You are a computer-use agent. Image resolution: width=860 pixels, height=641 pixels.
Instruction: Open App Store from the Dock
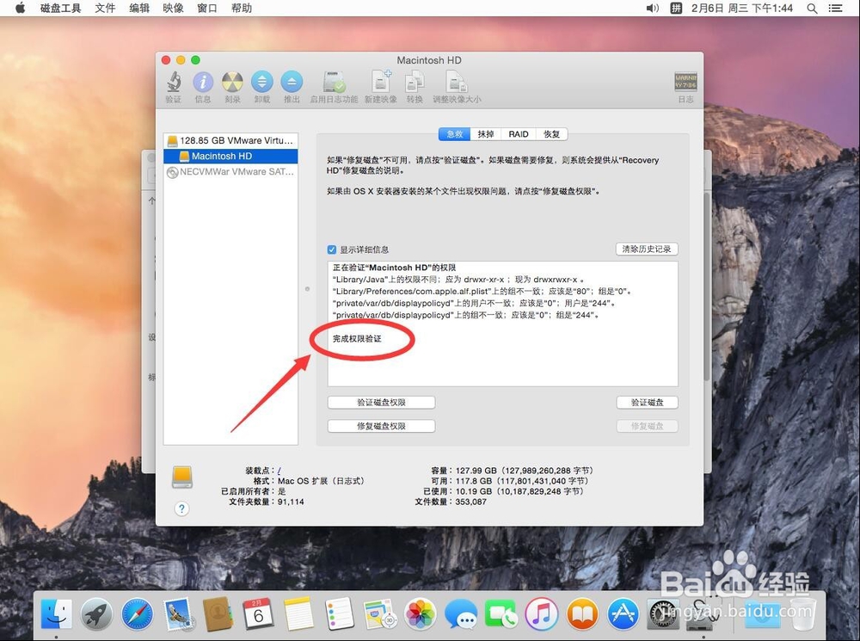(x=623, y=613)
